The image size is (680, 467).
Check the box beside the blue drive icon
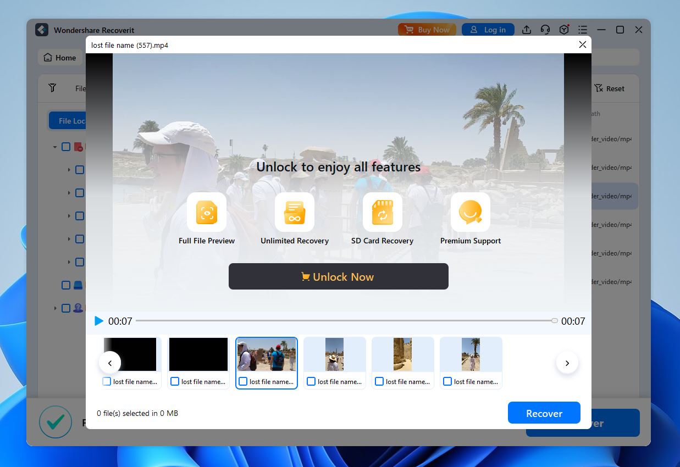click(66, 285)
